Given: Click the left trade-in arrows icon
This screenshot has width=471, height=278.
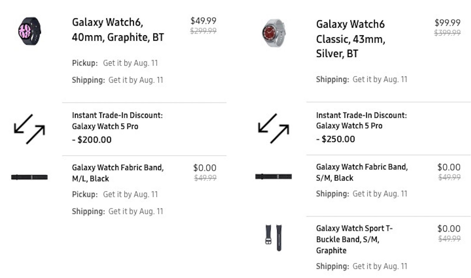Looking at the screenshot, I should point(29,129).
